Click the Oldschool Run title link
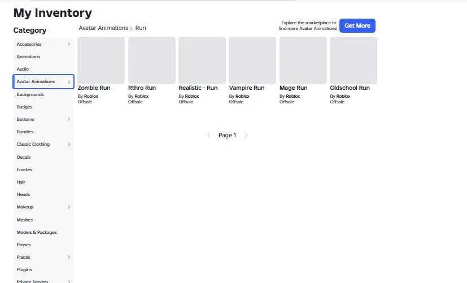The image size is (467, 283). point(350,88)
